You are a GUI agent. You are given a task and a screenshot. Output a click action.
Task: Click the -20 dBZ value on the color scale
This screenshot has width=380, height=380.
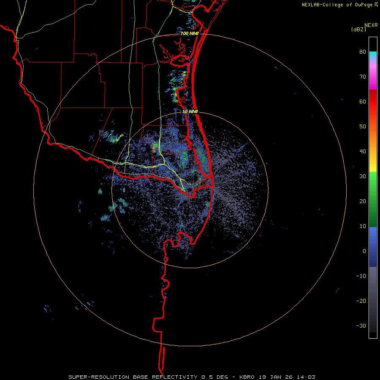[x=361, y=301]
